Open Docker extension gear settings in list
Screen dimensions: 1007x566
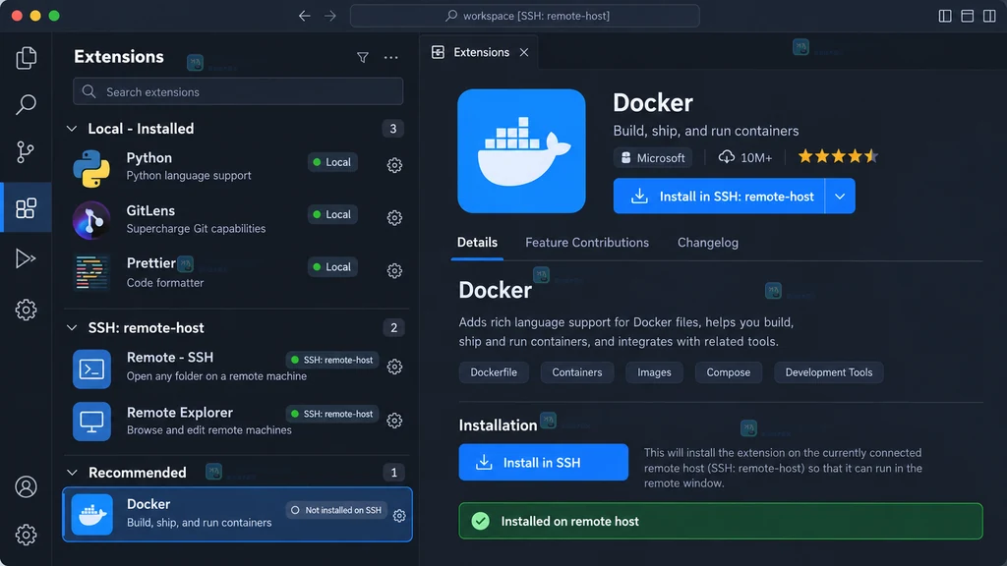[399, 515]
